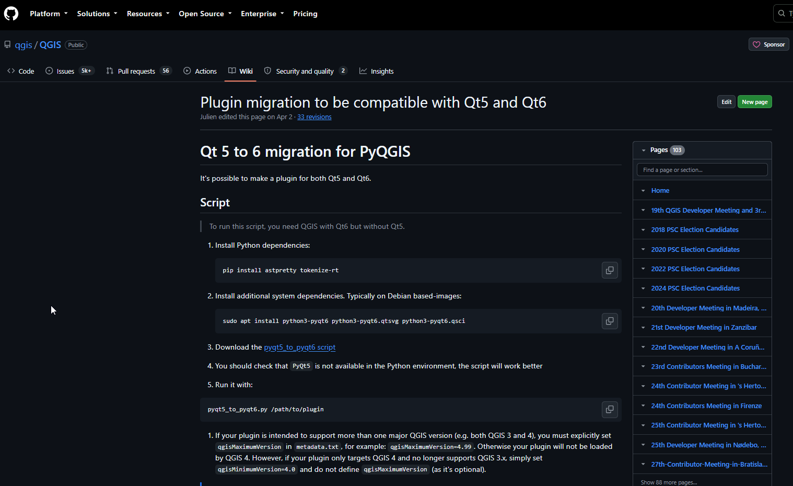Copy the pyqt5_to_pyqt6.py run command
This screenshot has height=486, width=793.
[610, 409]
